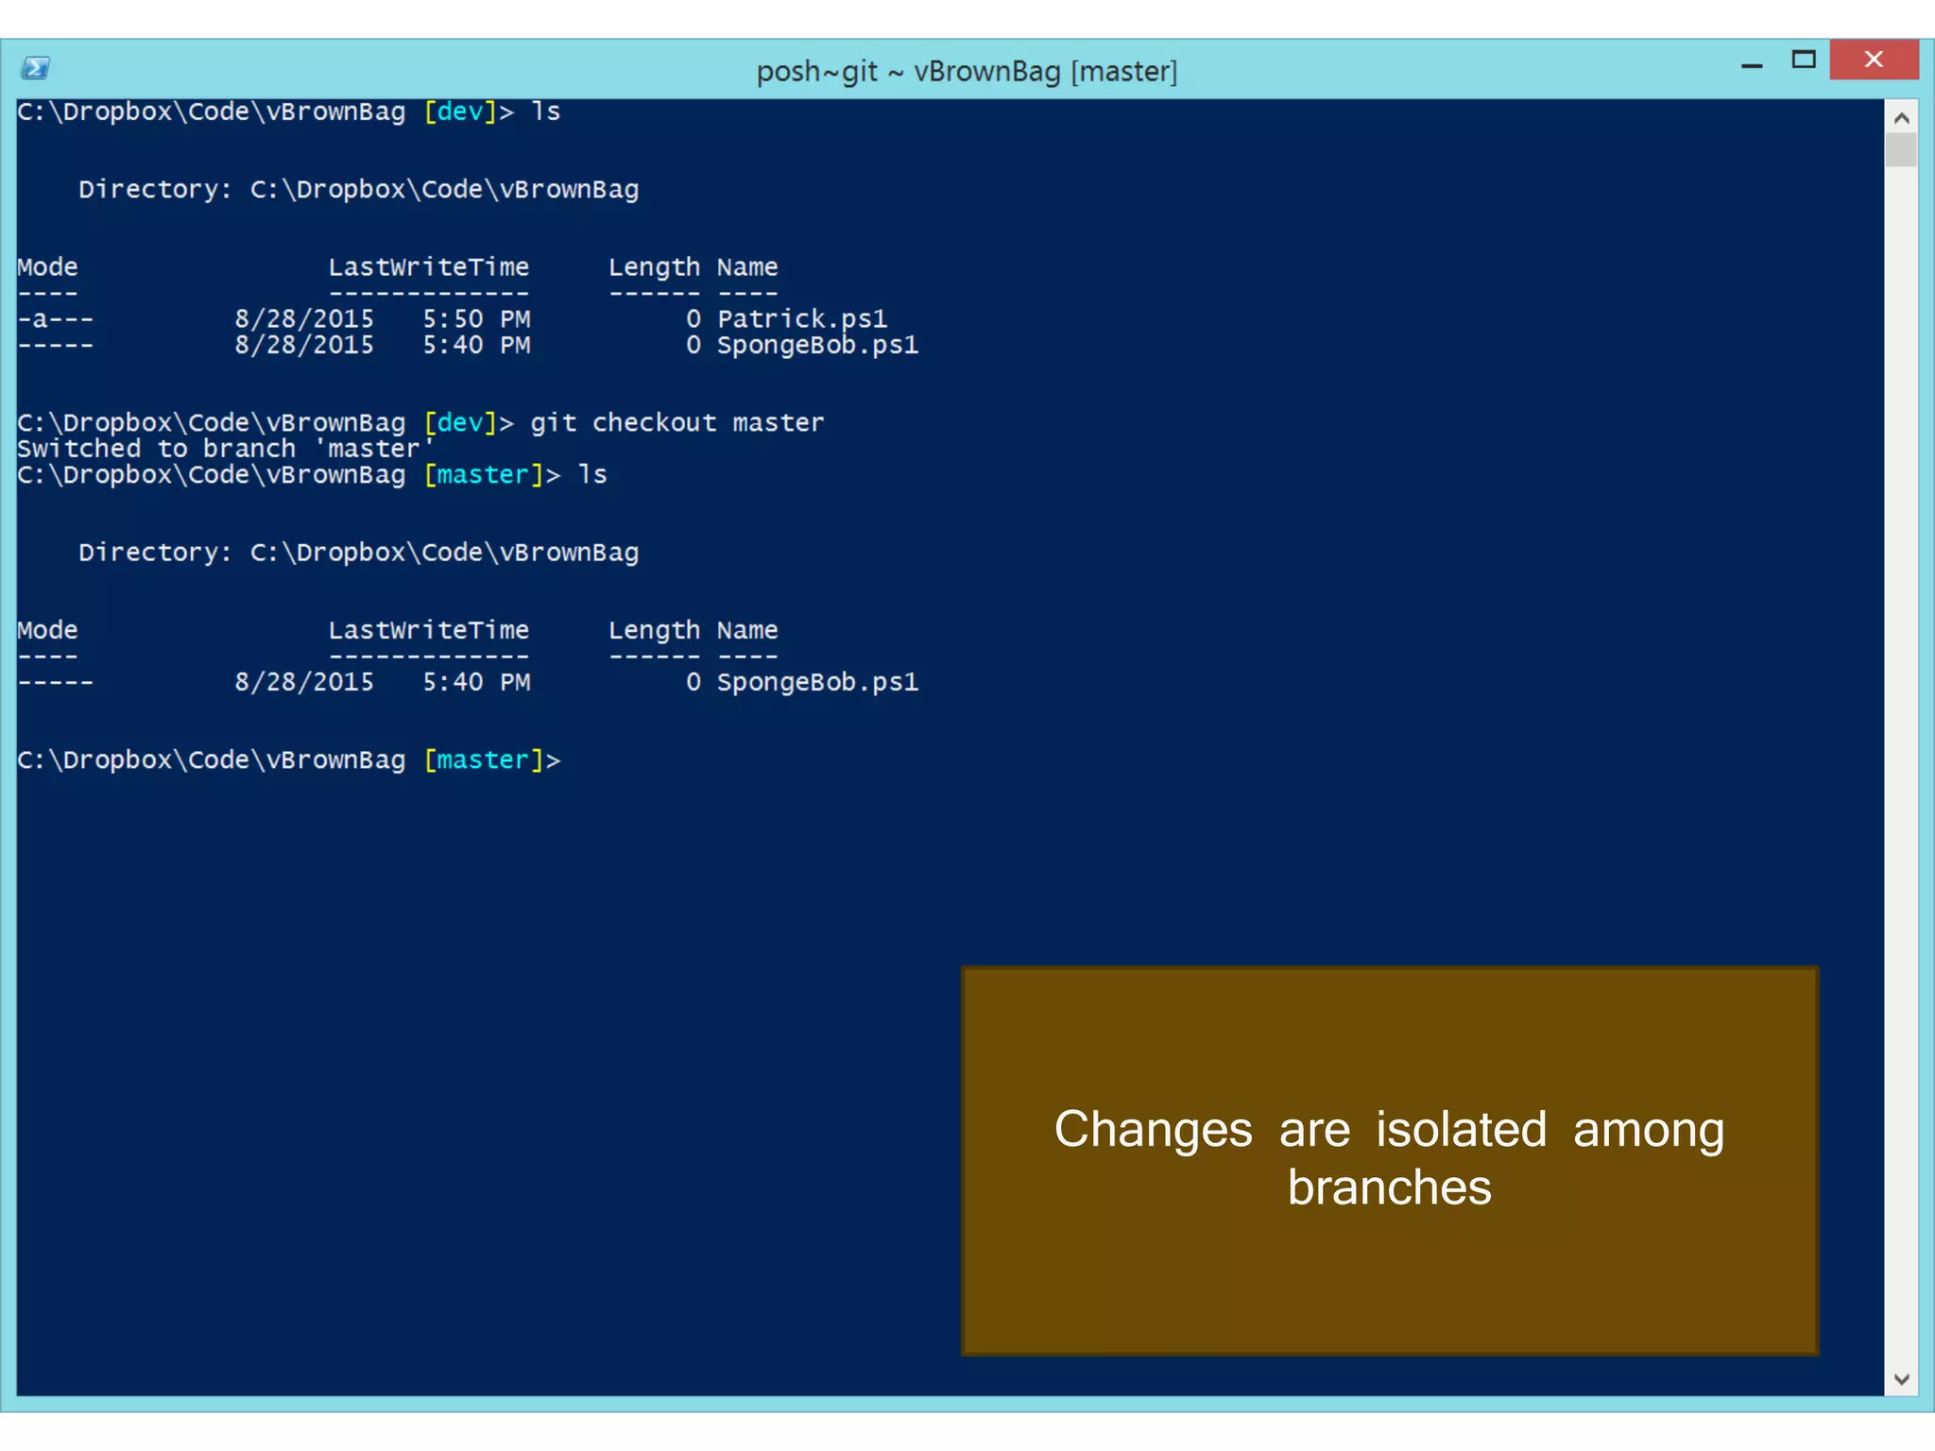Click the window title text vBrownBag [master]
The image size is (1935, 1451).
click(x=967, y=71)
